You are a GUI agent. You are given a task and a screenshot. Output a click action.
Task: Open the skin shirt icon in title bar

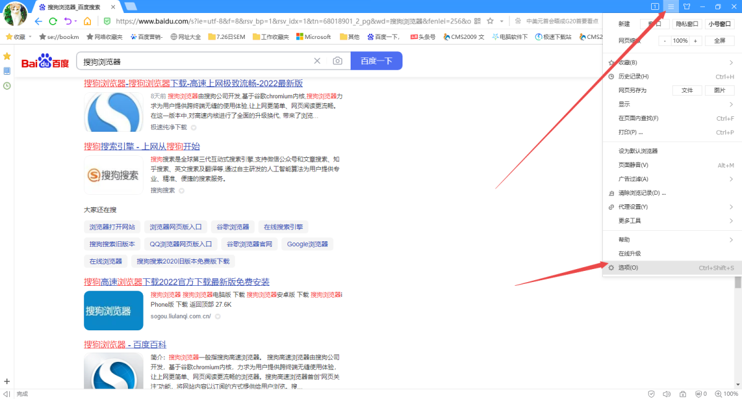coord(686,6)
